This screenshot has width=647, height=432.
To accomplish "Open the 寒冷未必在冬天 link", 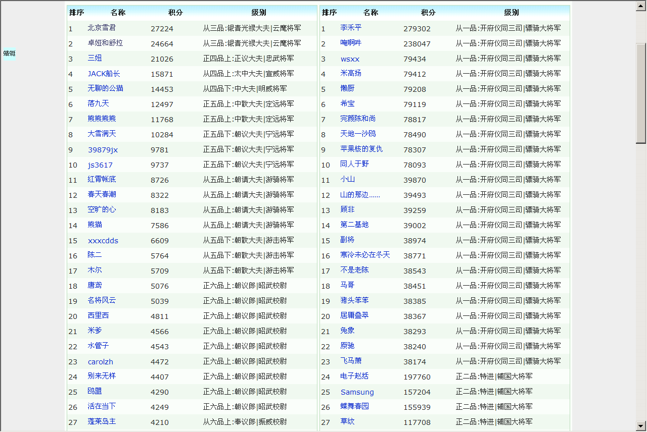I will point(365,255).
